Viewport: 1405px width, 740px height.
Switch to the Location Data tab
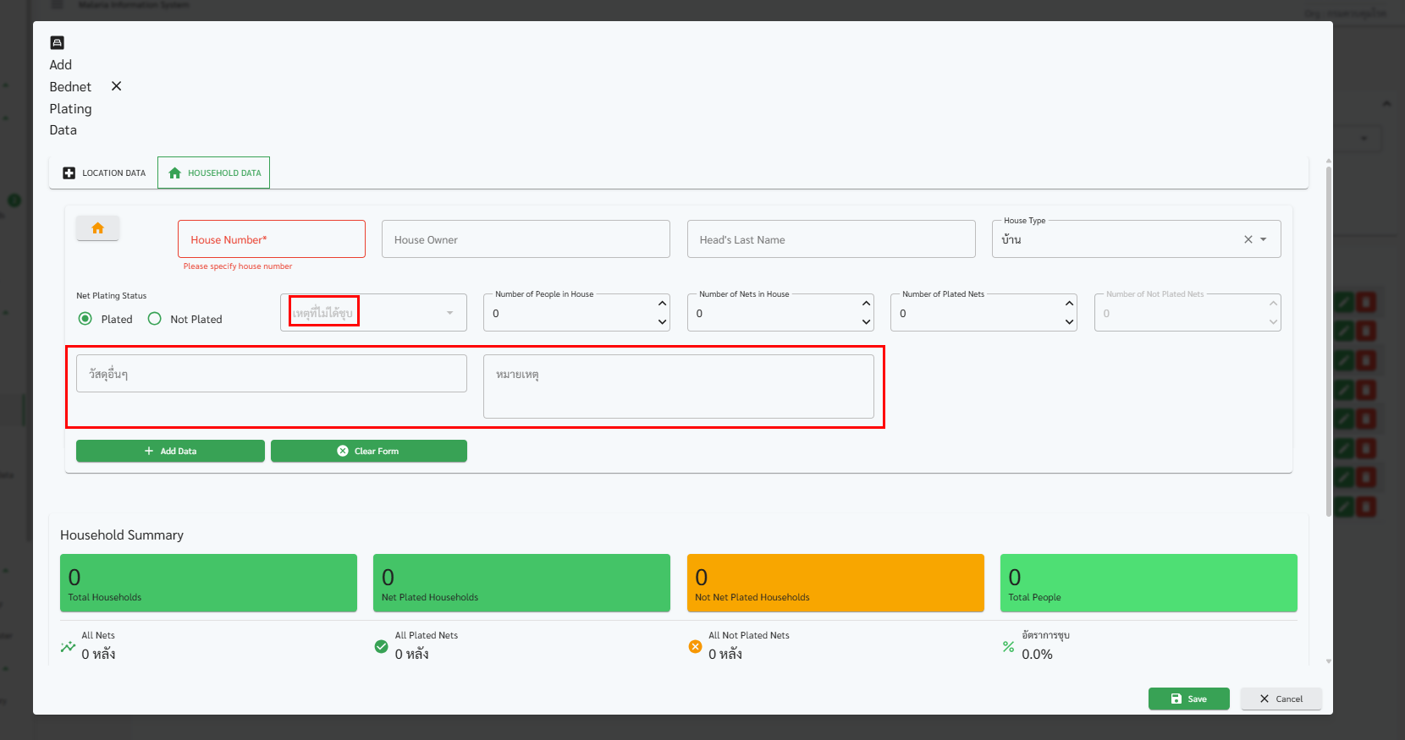pos(104,173)
